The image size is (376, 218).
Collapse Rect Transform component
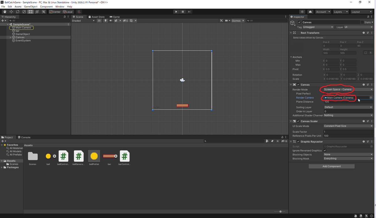point(291,33)
